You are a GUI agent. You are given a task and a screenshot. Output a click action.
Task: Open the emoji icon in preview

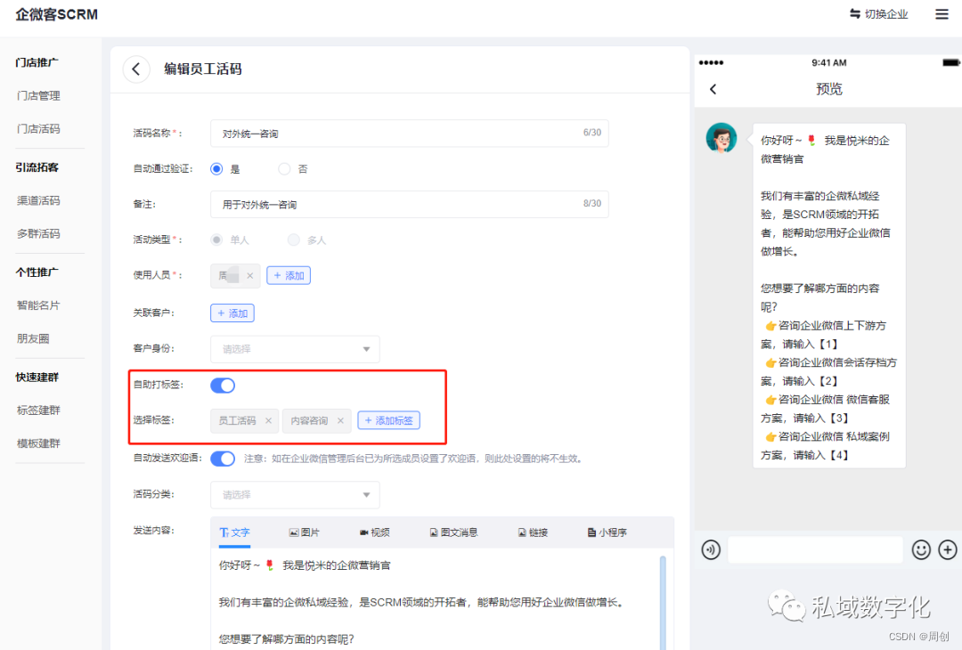click(x=921, y=549)
